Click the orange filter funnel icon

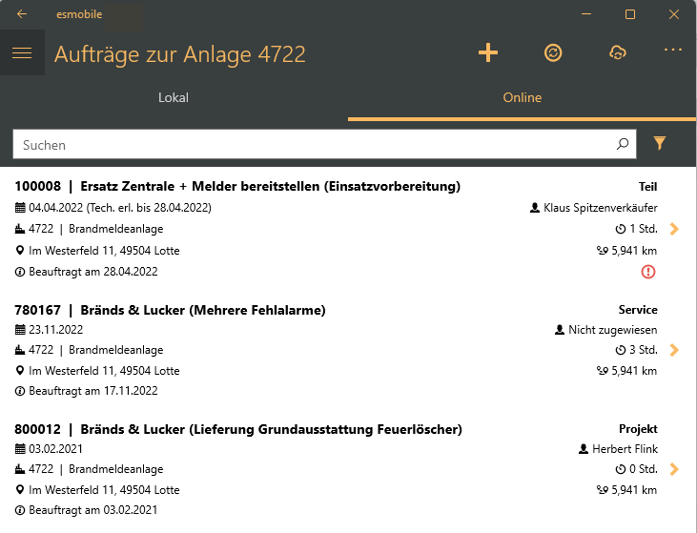(660, 143)
